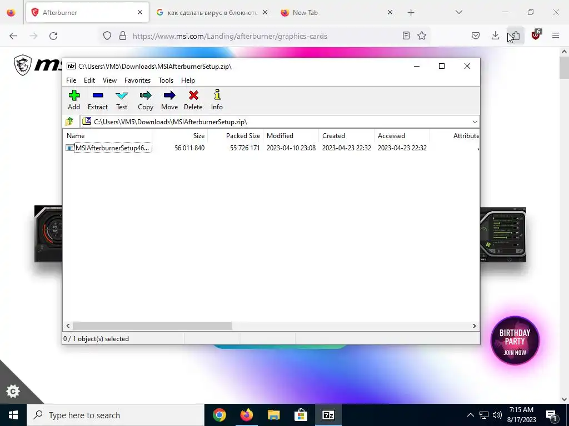Image resolution: width=569 pixels, height=426 pixels.
Task: Click the volume speaker tray icon
Action: click(x=497, y=415)
